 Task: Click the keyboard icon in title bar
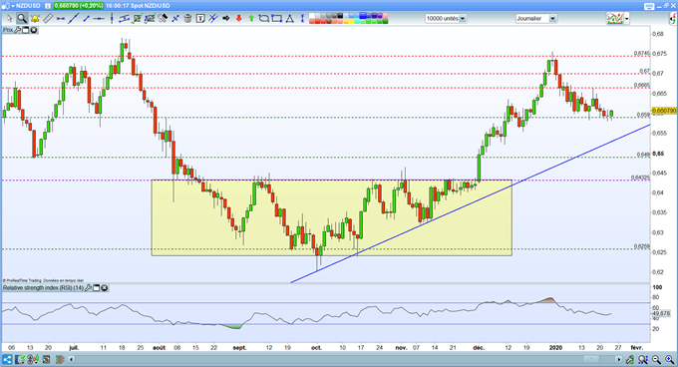[649, 6]
